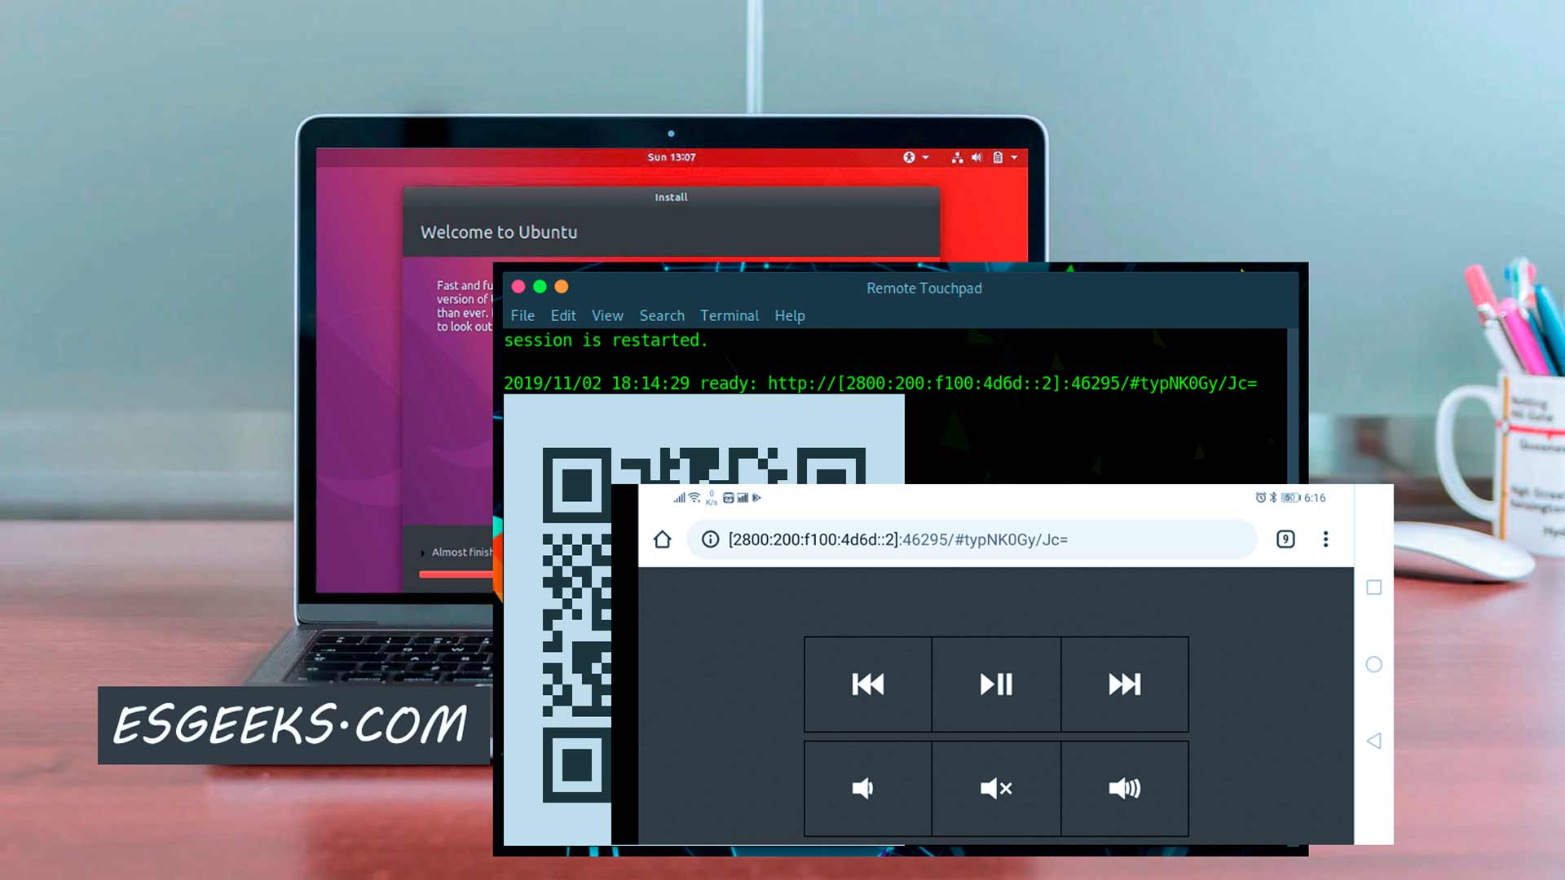Tap the browser address bar with the IPv6 URL

click(x=897, y=539)
